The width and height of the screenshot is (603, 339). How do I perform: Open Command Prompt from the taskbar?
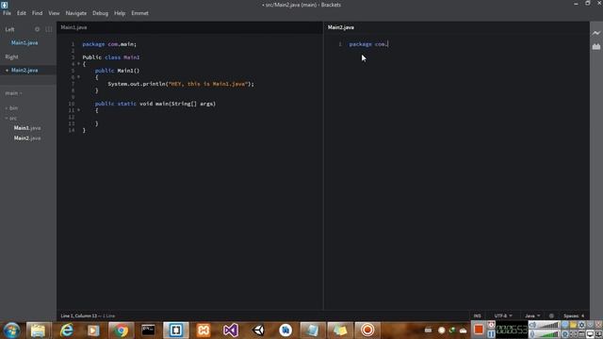[x=149, y=331]
